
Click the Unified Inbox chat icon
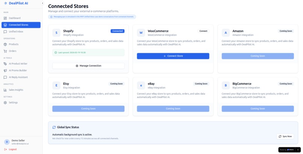point(5,32)
